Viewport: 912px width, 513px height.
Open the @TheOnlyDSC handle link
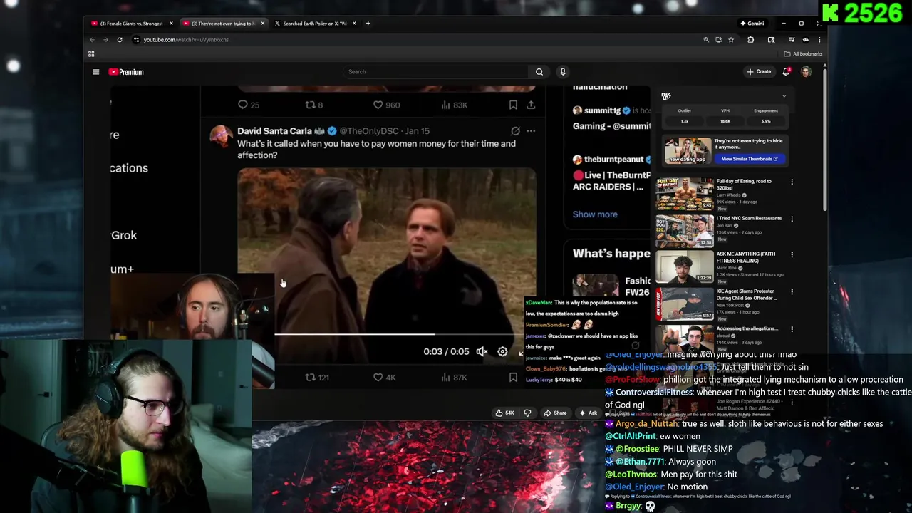pyautogui.click(x=370, y=131)
